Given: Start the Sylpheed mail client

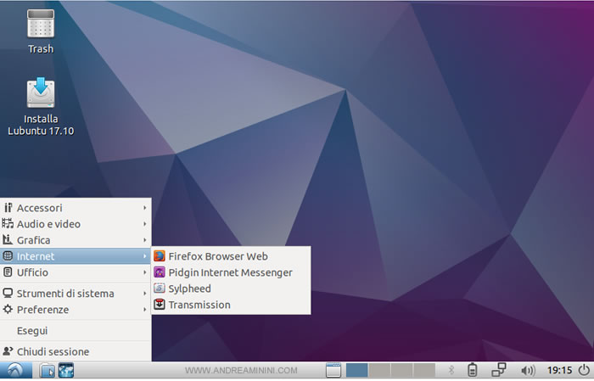Looking at the screenshot, I should [189, 289].
